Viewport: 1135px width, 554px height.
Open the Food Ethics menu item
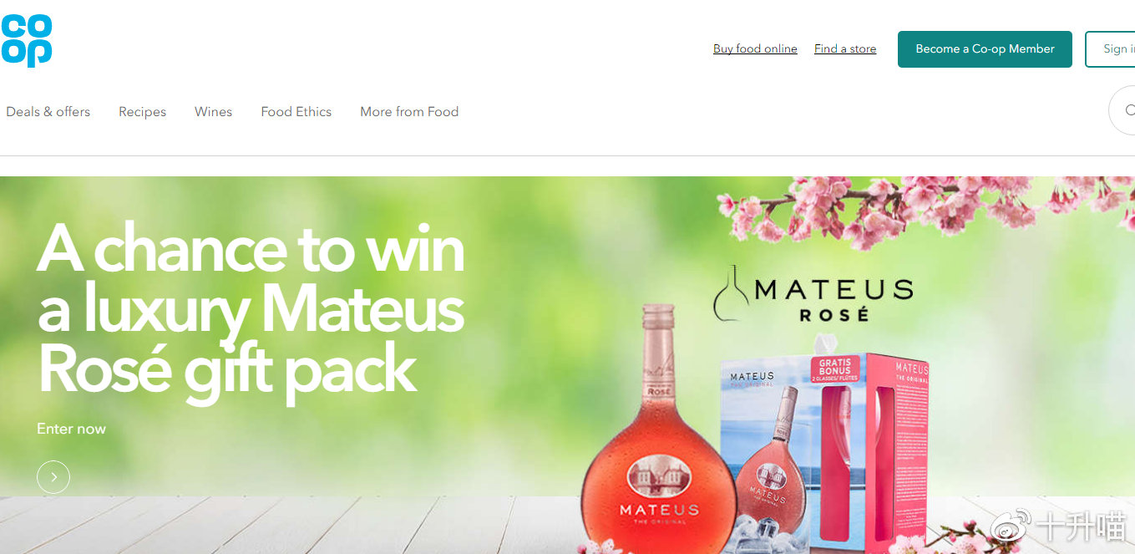pos(296,111)
